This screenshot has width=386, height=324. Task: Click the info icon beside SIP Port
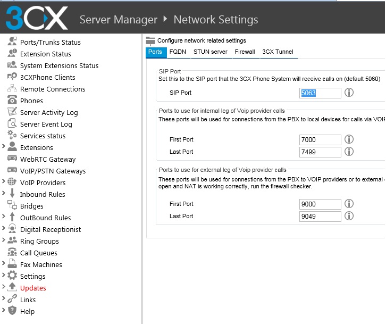[x=349, y=93]
